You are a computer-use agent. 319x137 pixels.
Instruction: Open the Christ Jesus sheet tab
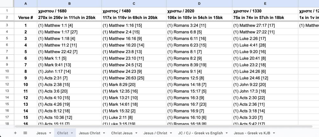pos(122,133)
